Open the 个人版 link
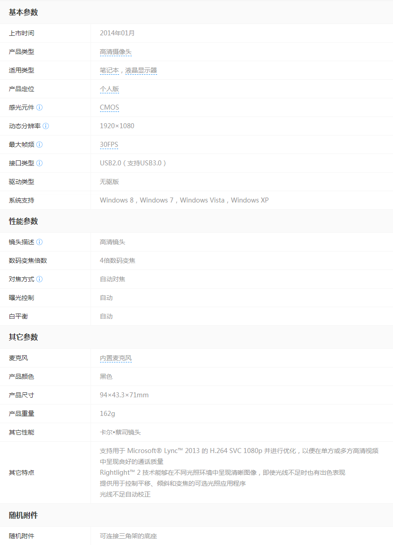The image size is (393, 545). click(109, 89)
